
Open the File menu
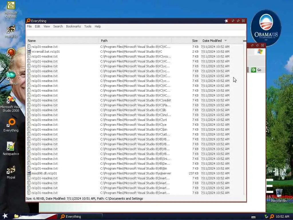coord(29,26)
